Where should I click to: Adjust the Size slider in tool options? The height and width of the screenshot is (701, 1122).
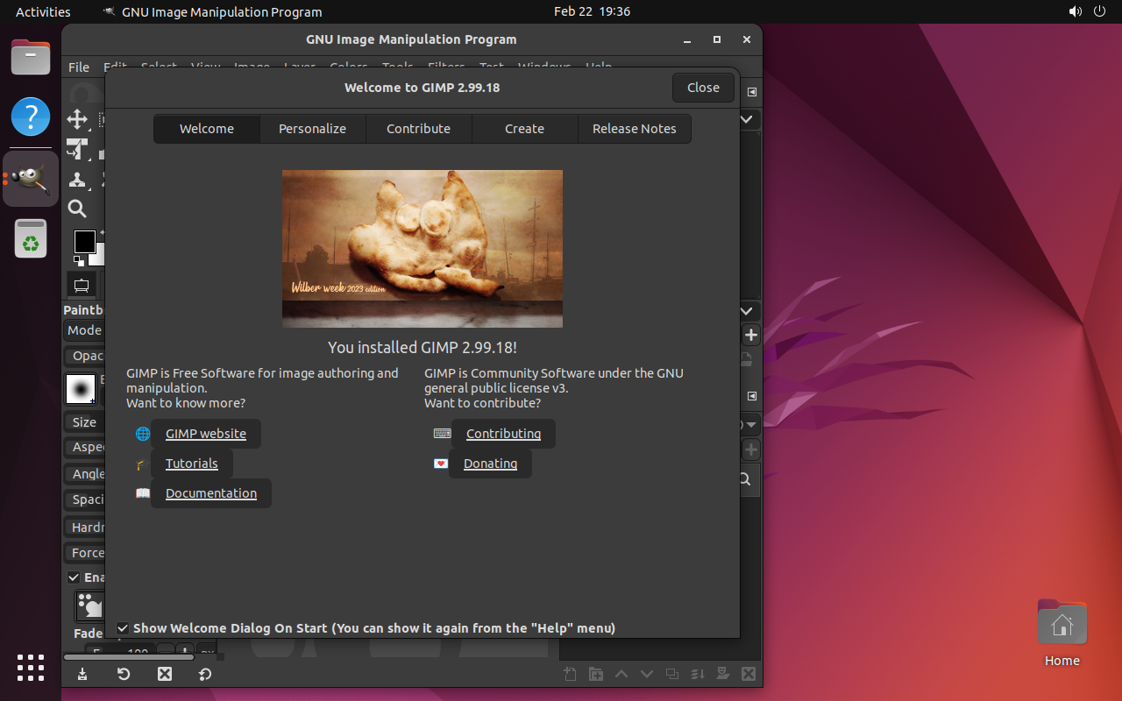[x=84, y=422]
